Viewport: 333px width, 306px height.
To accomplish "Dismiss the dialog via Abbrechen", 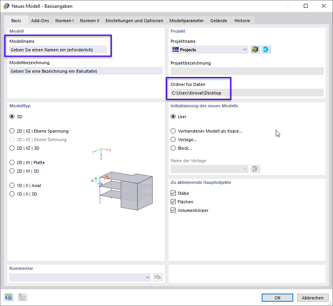I will (x=313, y=297).
